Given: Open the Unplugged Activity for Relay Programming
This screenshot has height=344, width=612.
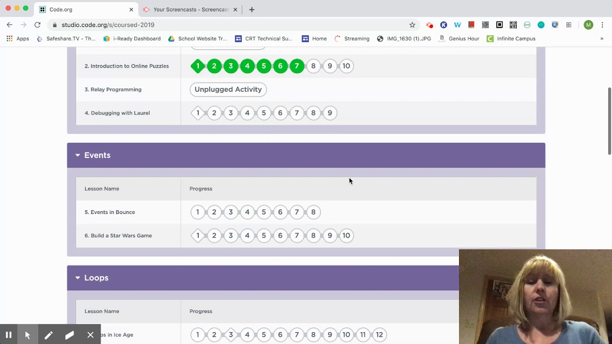Looking at the screenshot, I should (x=228, y=89).
